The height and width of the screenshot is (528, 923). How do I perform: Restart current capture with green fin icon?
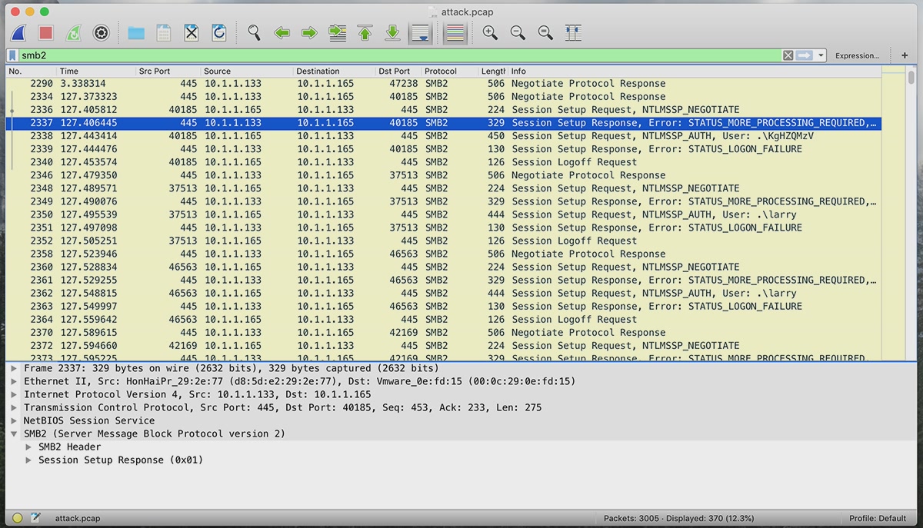click(x=73, y=33)
